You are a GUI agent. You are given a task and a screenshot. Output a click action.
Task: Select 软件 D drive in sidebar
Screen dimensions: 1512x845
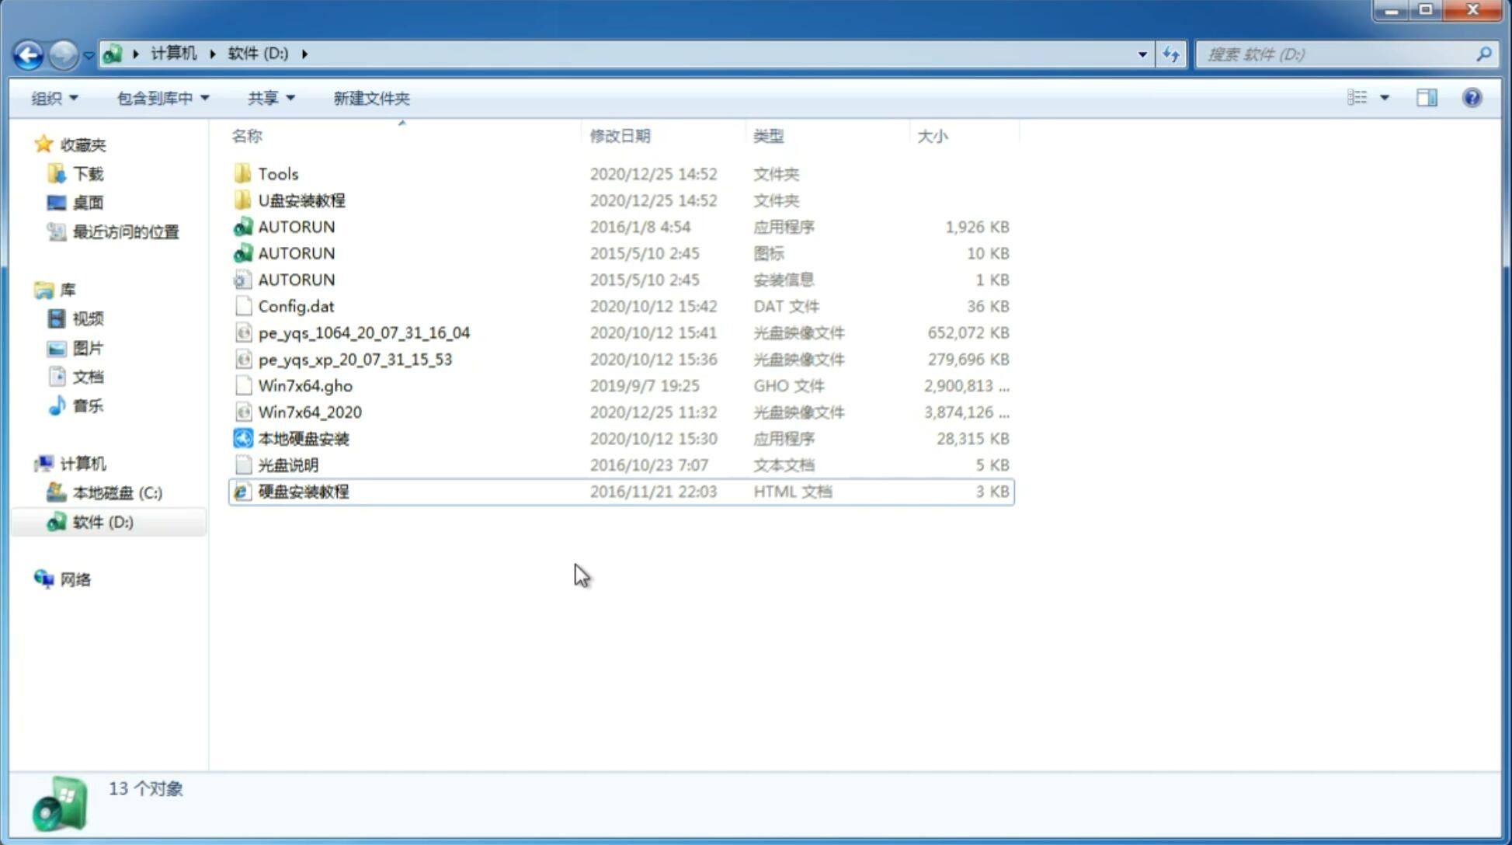[x=102, y=521]
